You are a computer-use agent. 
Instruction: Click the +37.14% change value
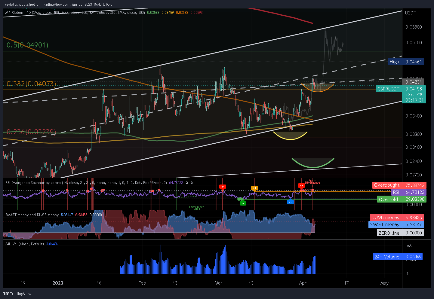coord(414,94)
